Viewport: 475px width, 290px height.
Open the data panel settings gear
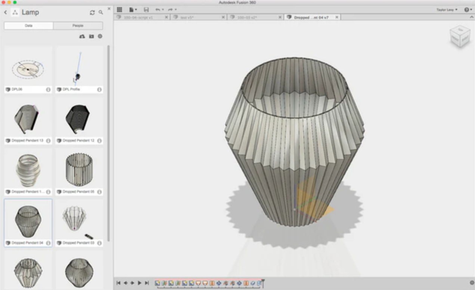coord(100,37)
